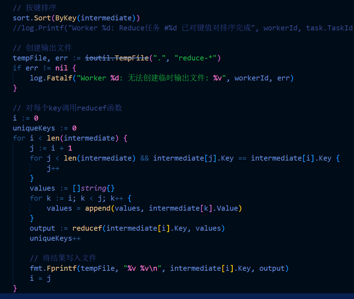Image resolution: width=354 pixels, height=299 pixels.
Task: Click the comment '// 创建输出文件'
Action: (x=42, y=48)
